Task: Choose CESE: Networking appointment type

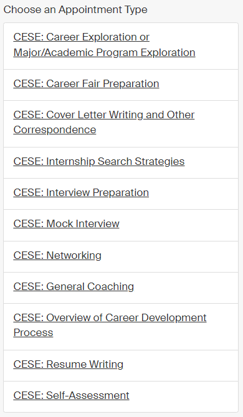Action: [x=57, y=255]
